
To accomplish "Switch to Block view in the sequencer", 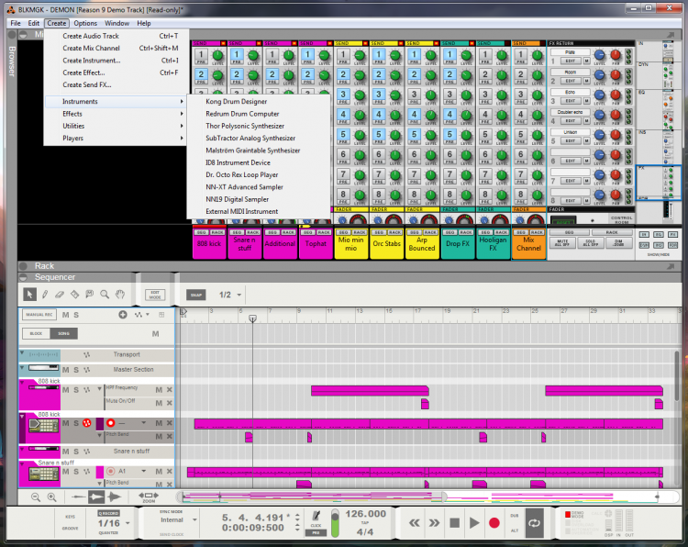I will pyautogui.click(x=36, y=333).
